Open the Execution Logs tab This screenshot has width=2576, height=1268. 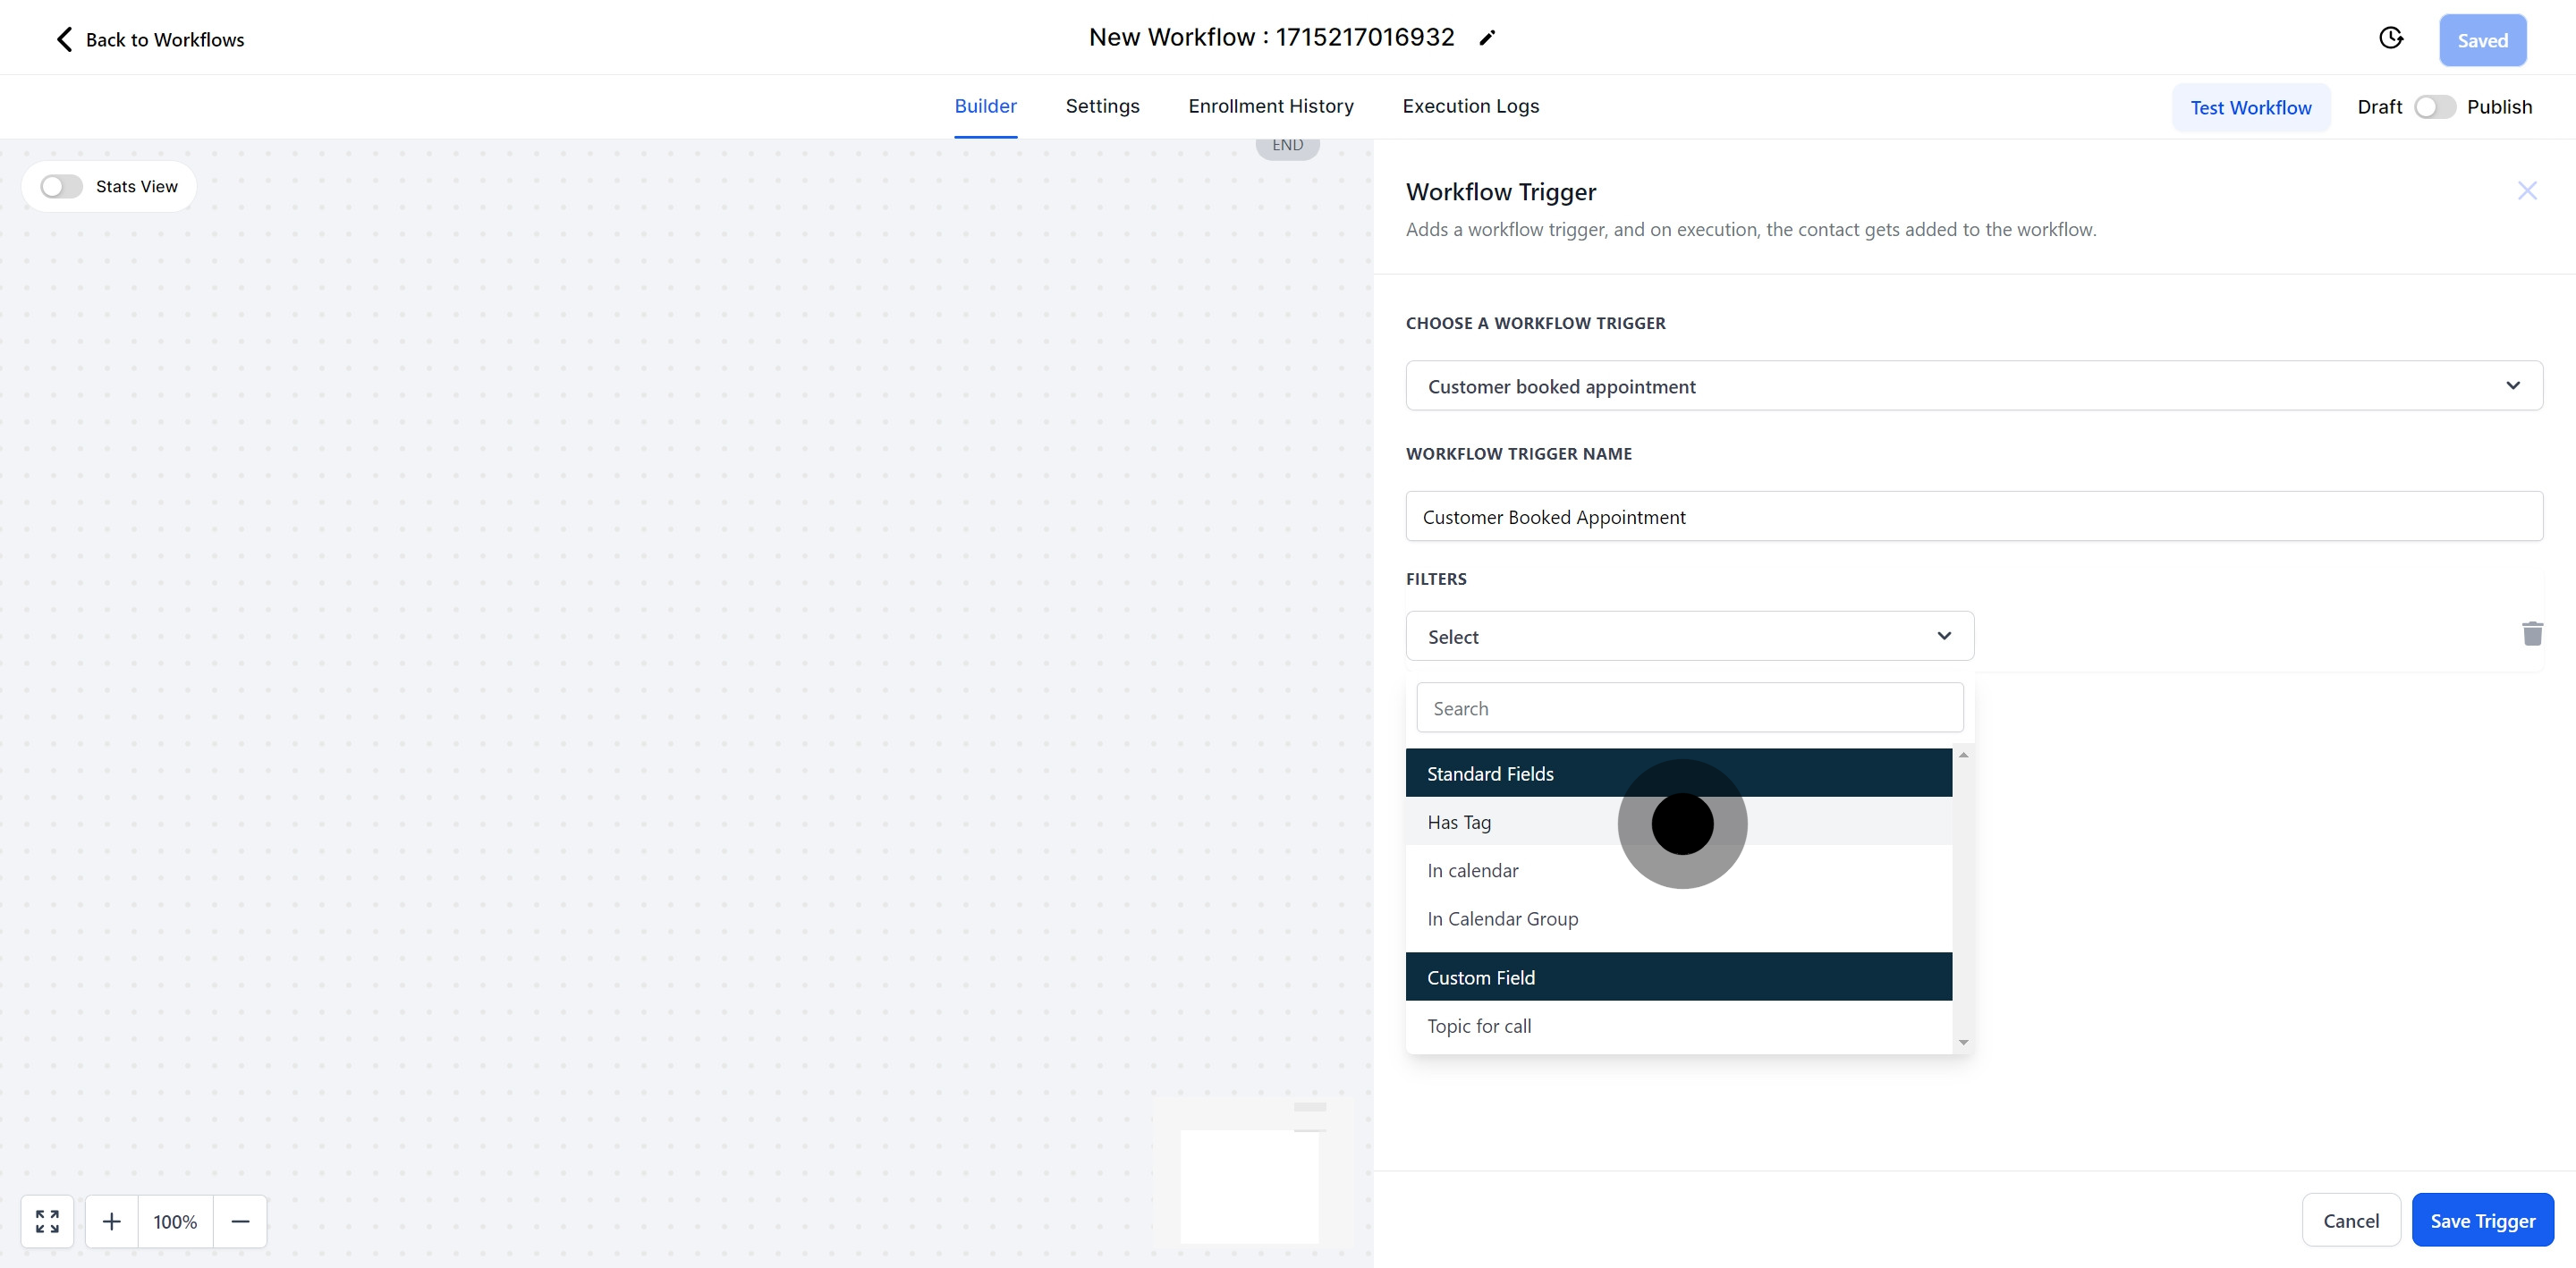click(1470, 106)
